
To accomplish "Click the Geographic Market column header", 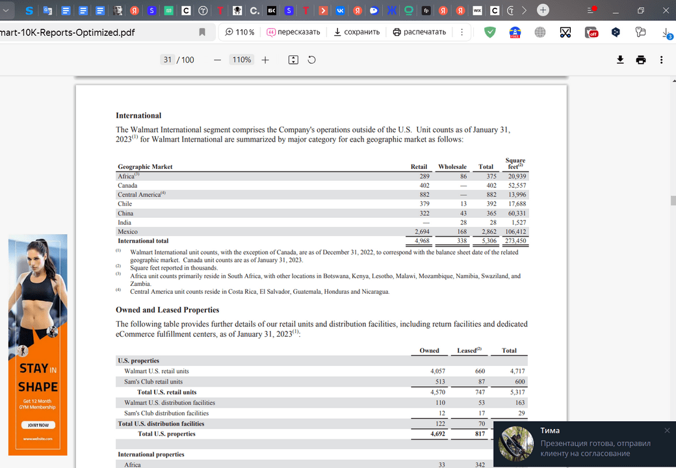I will click(146, 167).
